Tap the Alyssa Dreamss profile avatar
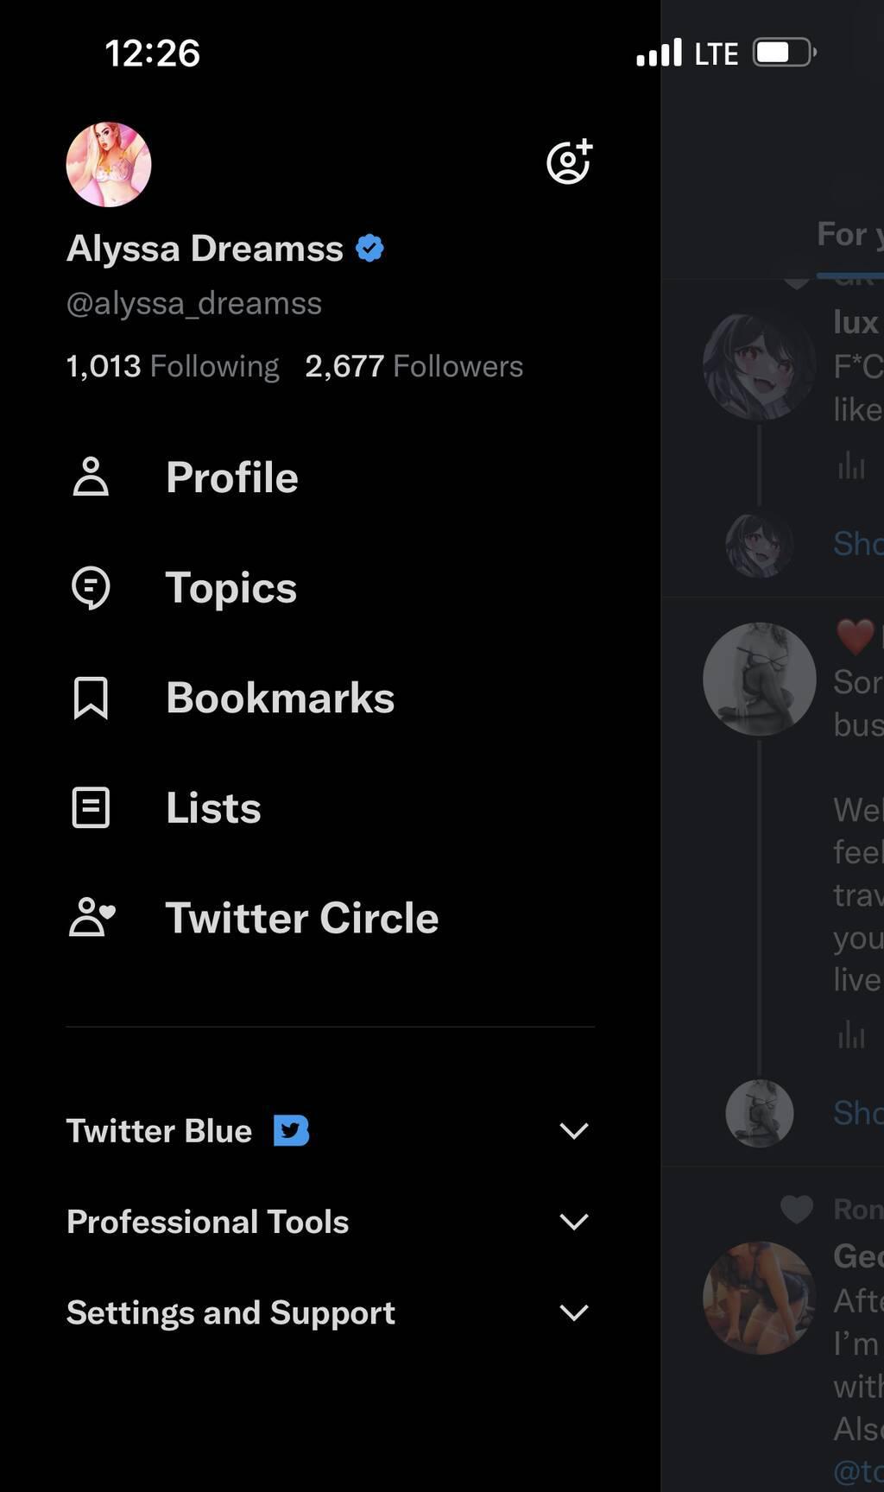The width and height of the screenshot is (884, 1492). pyautogui.click(x=109, y=164)
